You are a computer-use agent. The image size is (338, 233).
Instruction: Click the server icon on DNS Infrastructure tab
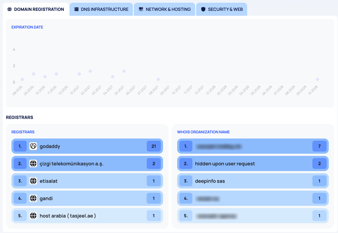coord(76,9)
